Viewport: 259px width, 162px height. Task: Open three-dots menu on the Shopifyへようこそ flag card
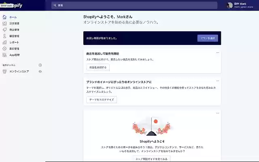(x=218, y=113)
